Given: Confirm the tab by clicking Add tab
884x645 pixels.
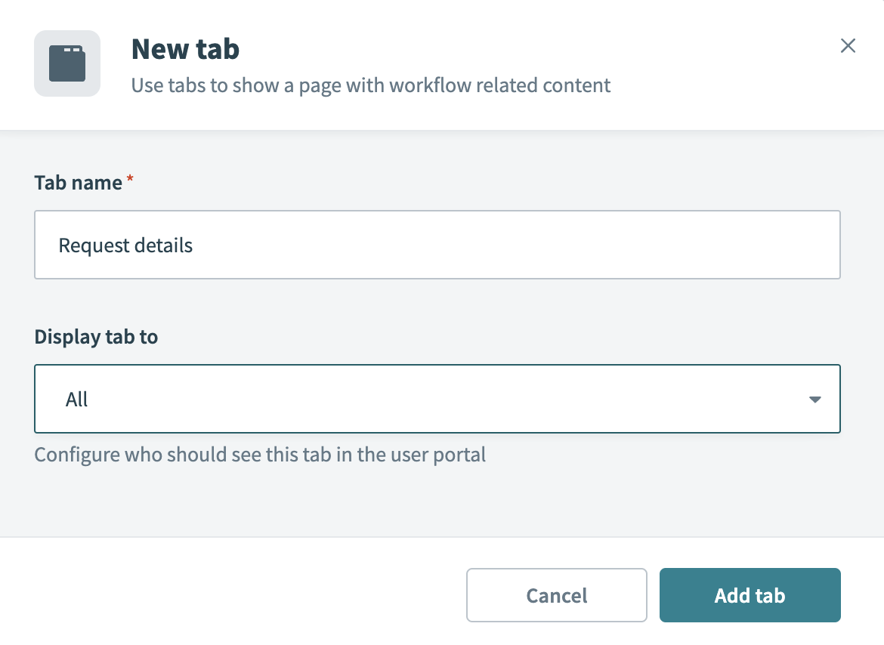Looking at the screenshot, I should point(750,595).
